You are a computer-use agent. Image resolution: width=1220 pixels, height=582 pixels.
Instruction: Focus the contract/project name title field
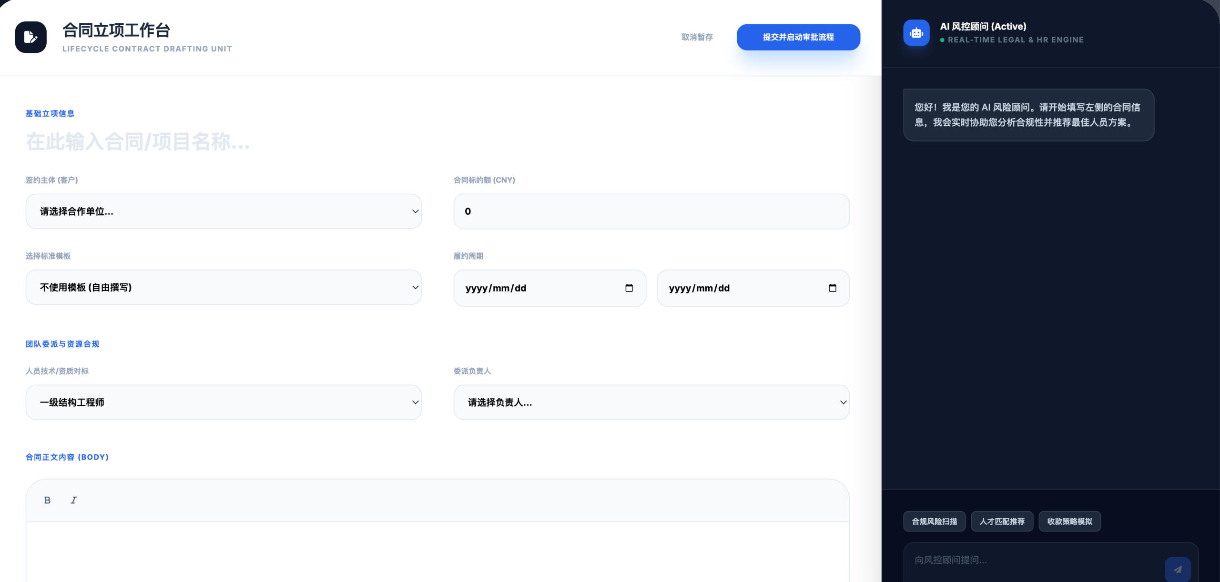437,142
